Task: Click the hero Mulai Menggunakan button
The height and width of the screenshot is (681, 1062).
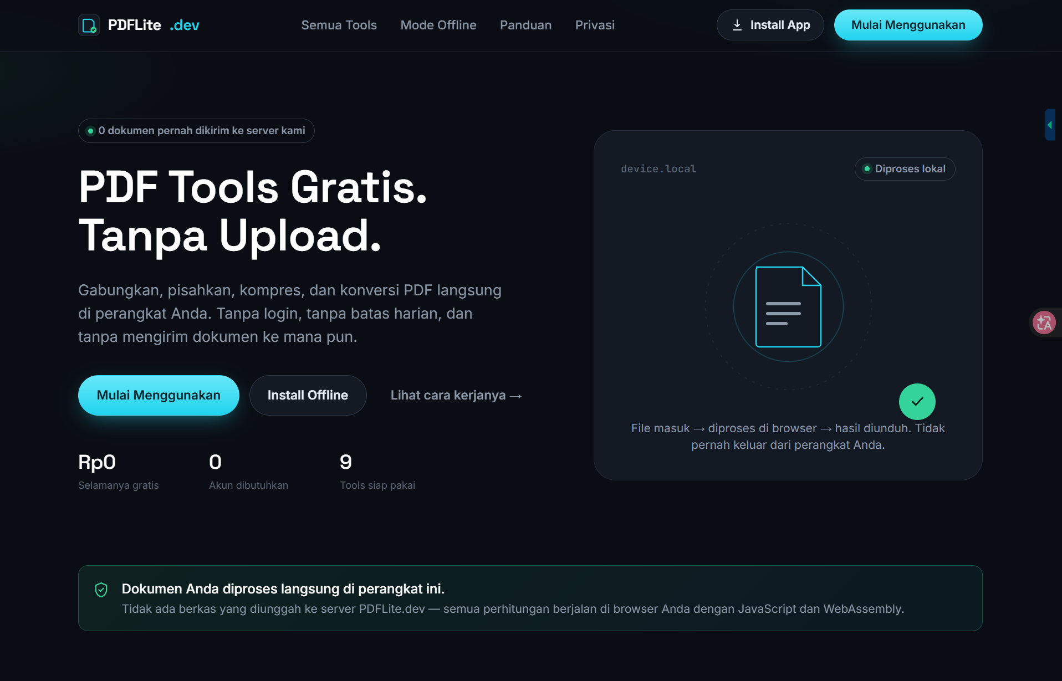Action: click(x=159, y=395)
